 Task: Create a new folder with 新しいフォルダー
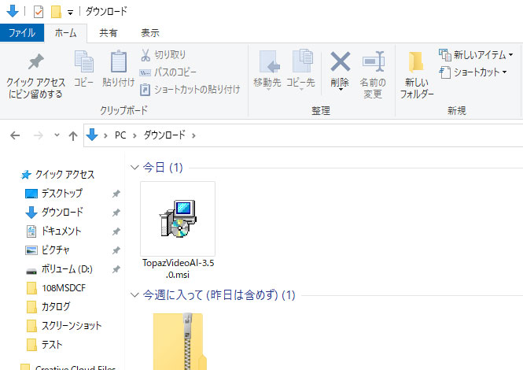point(416,71)
